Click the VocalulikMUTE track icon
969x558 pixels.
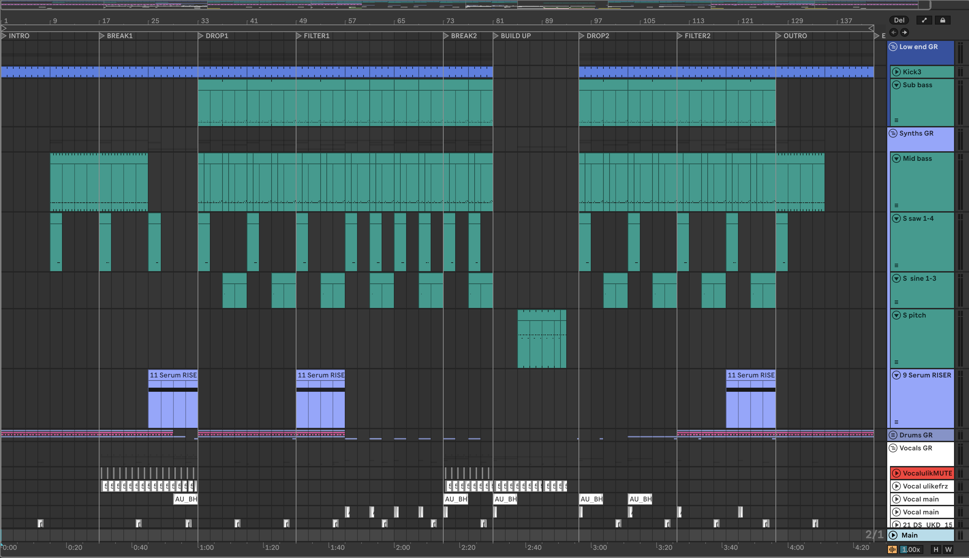896,473
